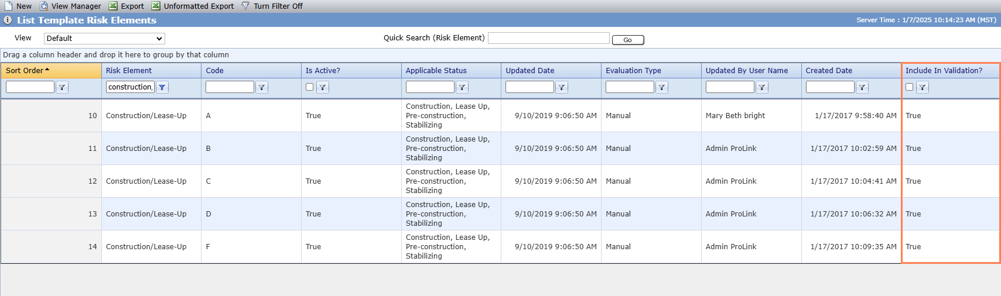Click the Export toolbar label
Image resolution: width=1001 pixels, height=296 pixels.
click(132, 6)
